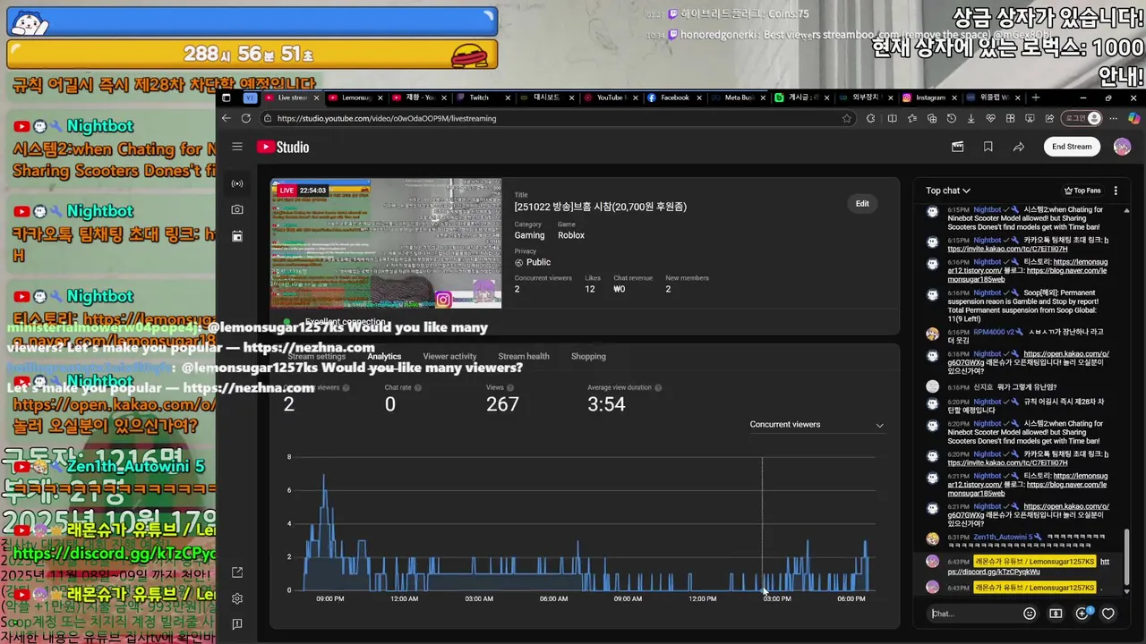1146x644 pixels.
Task: Open chat options three-dot menu
Action: pos(1116,191)
